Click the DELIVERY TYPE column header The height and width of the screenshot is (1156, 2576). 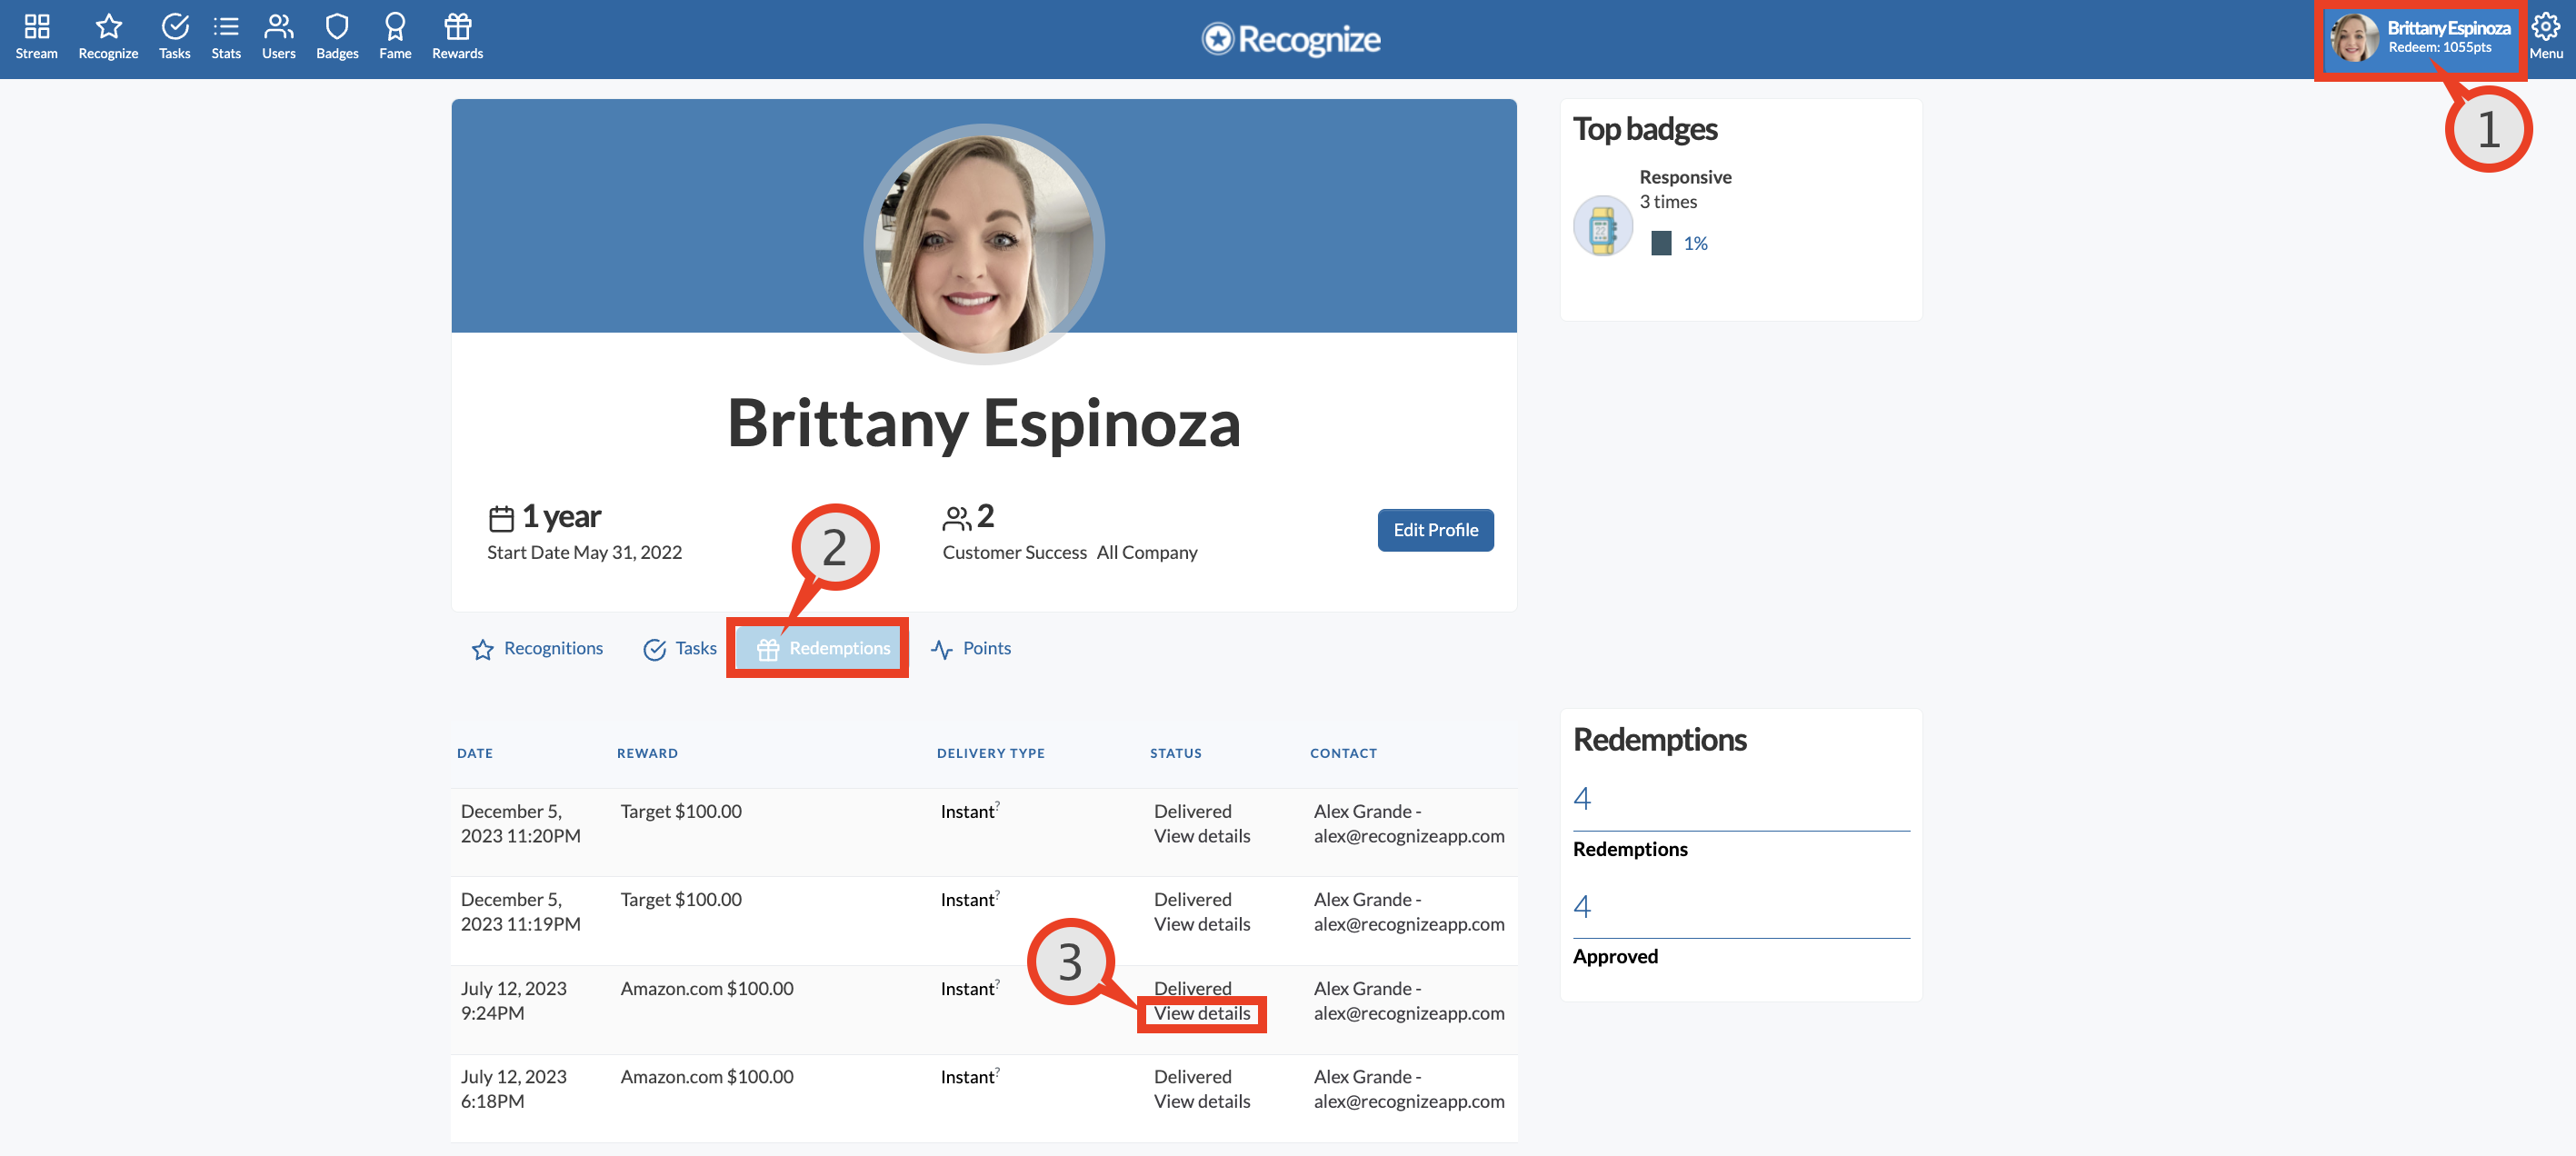[990, 753]
